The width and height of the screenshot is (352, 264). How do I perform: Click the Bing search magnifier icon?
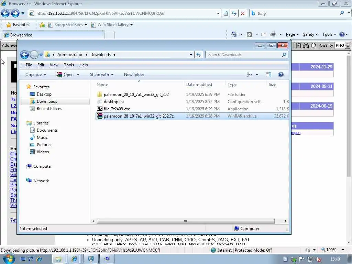pyautogui.click(x=342, y=13)
